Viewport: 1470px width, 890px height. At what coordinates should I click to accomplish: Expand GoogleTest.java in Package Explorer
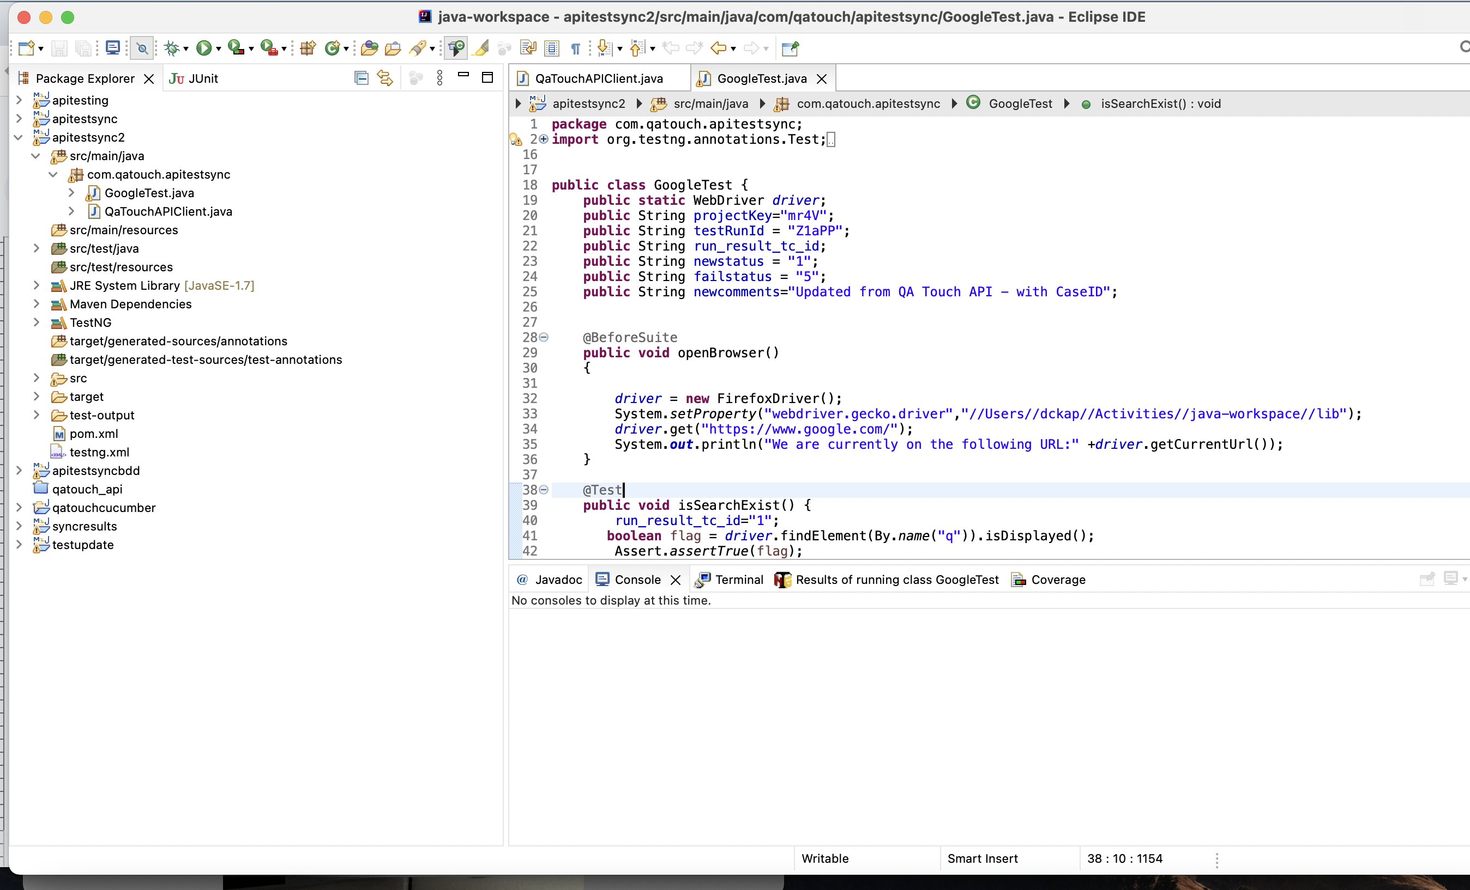(x=71, y=193)
